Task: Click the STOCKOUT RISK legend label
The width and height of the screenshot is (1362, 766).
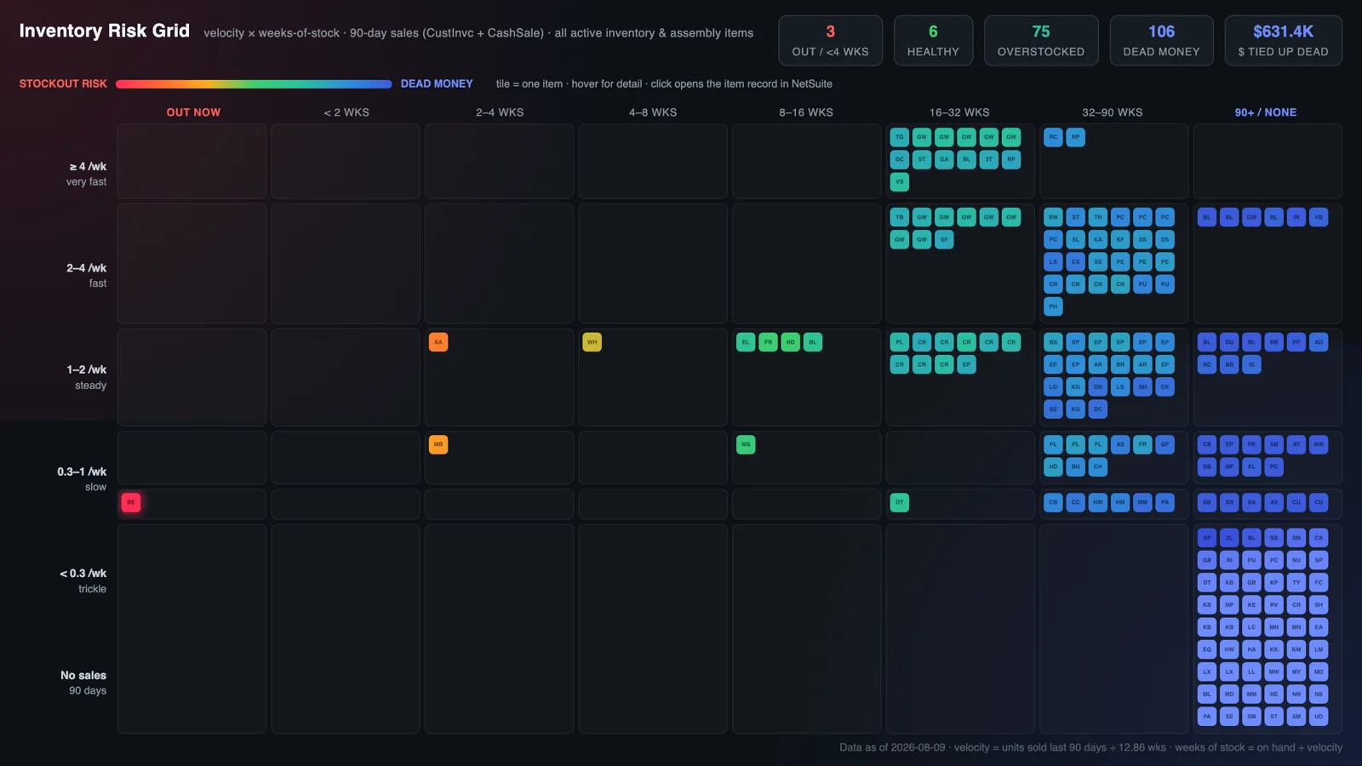Action: pos(63,84)
